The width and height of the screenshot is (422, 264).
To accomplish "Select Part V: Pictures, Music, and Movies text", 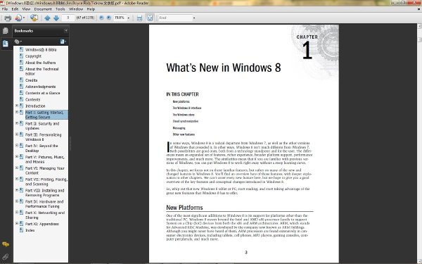I will (45, 159).
